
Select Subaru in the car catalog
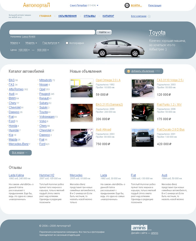[x=44, y=103]
